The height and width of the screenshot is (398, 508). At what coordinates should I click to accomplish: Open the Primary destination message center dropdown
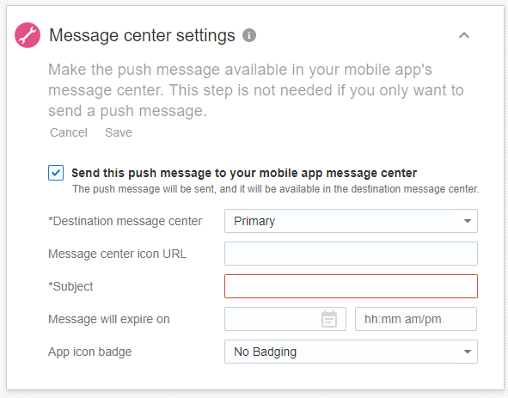point(351,221)
